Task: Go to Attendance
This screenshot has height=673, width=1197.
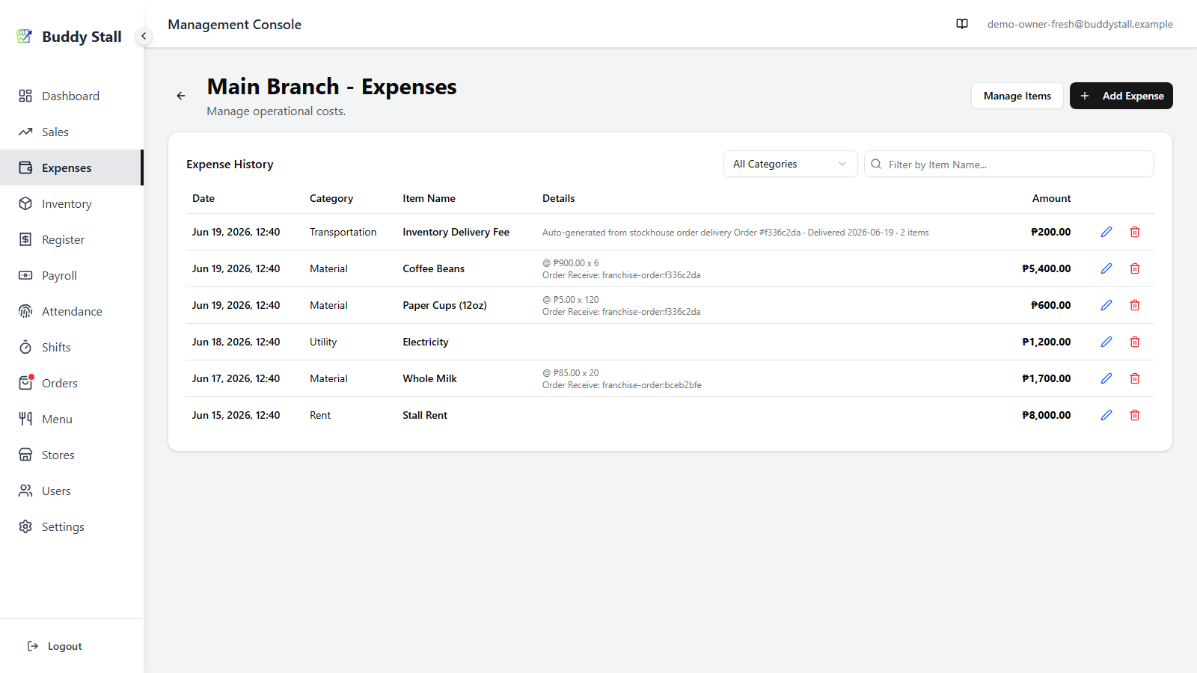Action: click(71, 311)
